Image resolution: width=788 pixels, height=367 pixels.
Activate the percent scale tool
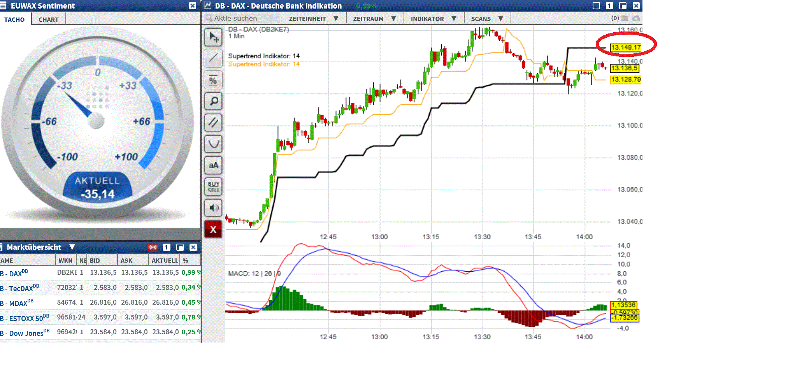click(x=213, y=80)
